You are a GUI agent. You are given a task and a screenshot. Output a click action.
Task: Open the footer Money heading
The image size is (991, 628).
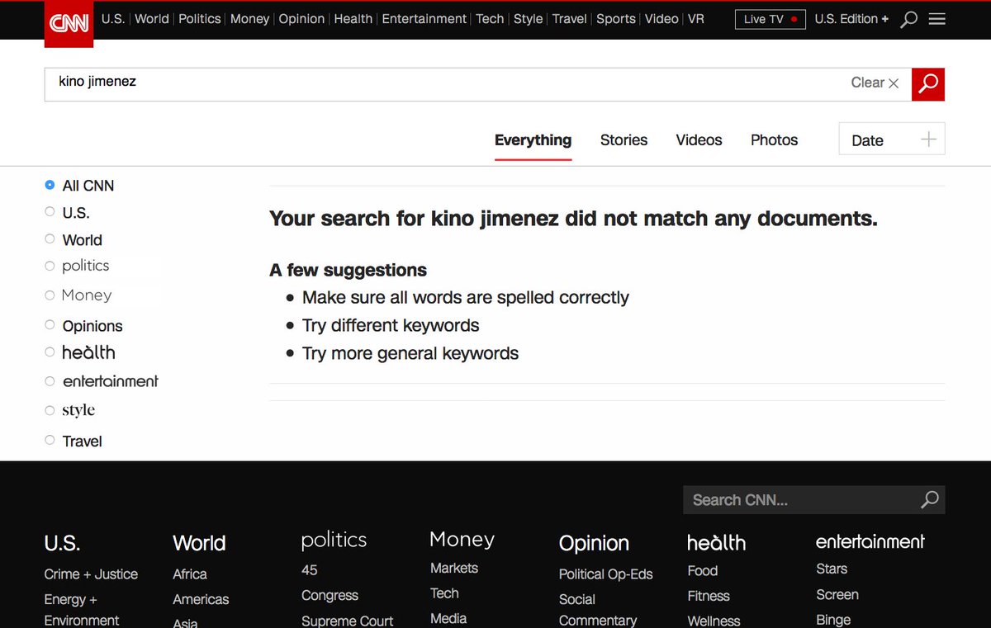tap(462, 540)
